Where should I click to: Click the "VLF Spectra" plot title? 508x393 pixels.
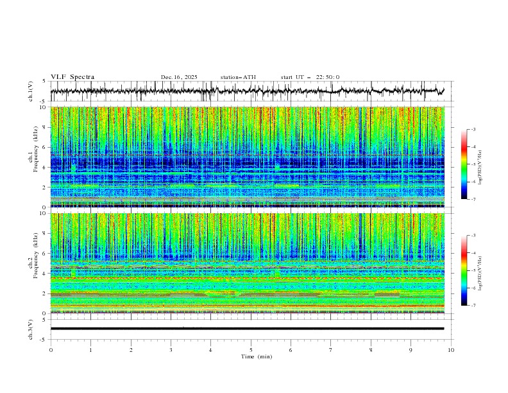(x=72, y=77)
